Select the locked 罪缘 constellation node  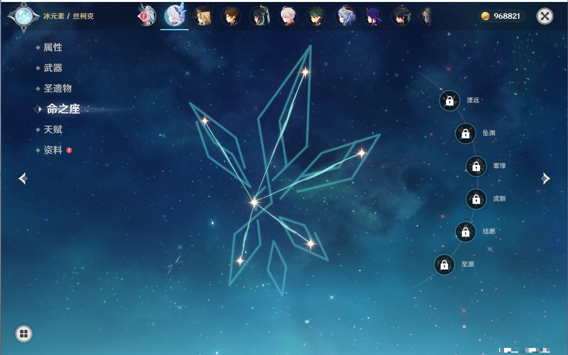pos(476,166)
